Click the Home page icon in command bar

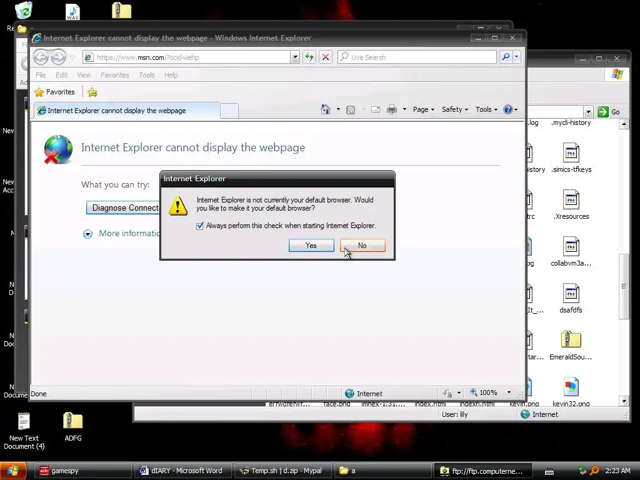[x=325, y=109]
